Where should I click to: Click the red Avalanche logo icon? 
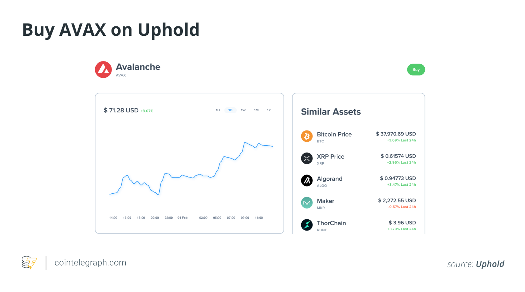pos(103,69)
